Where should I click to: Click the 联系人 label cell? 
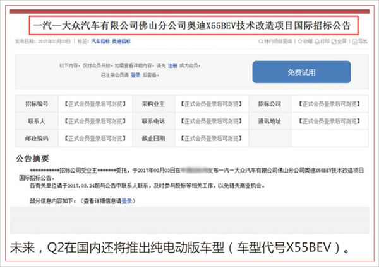[x=37, y=121]
